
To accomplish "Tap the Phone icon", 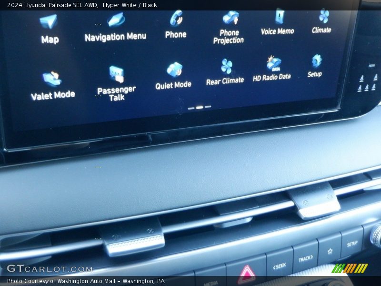I will (176, 19).
